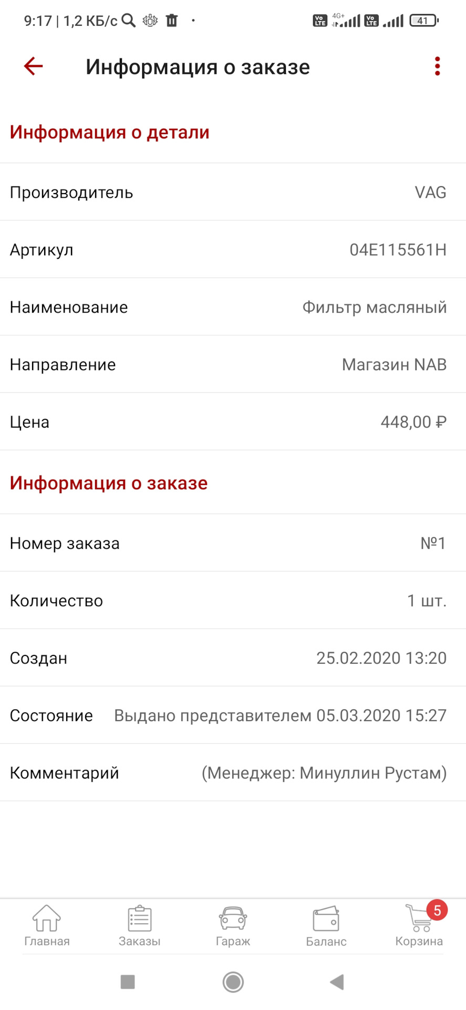The width and height of the screenshot is (466, 1010).
Task: Tap the red back arrow
Action: 33,66
